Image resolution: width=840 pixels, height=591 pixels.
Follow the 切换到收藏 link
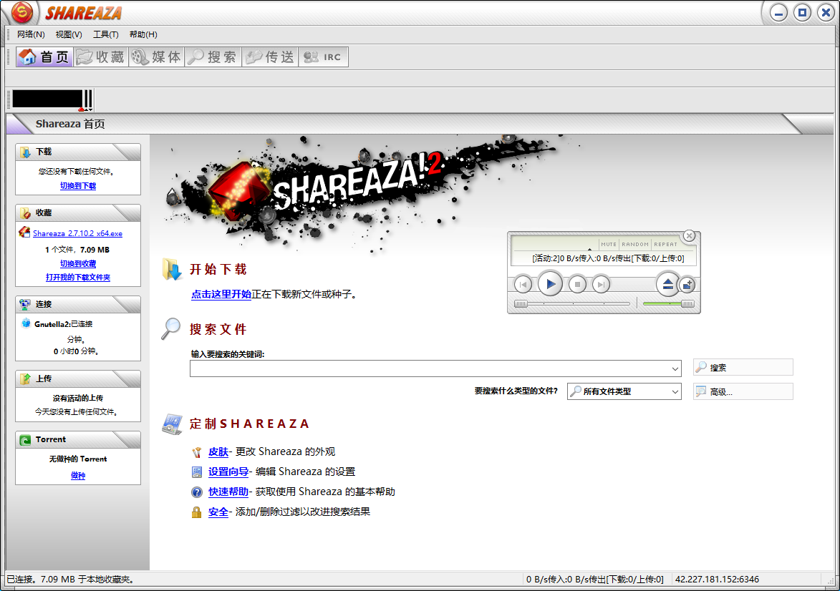click(x=77, y=263)
